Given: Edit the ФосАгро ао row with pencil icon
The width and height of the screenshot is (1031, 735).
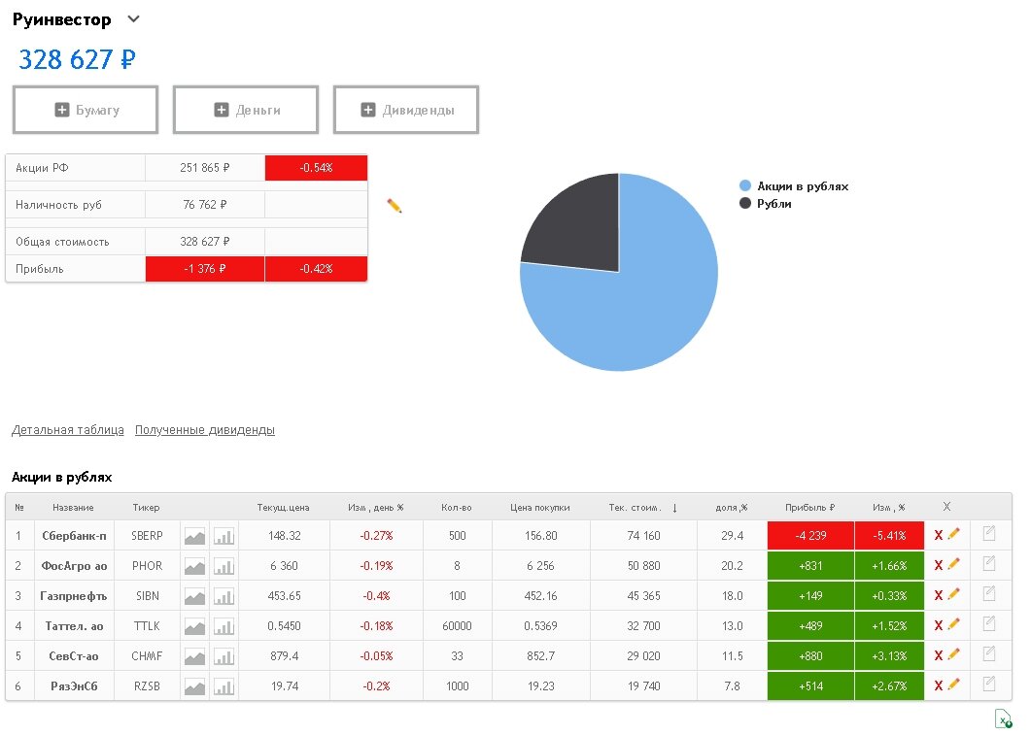Looking at the screenshot, I should (x=953, y=564).
